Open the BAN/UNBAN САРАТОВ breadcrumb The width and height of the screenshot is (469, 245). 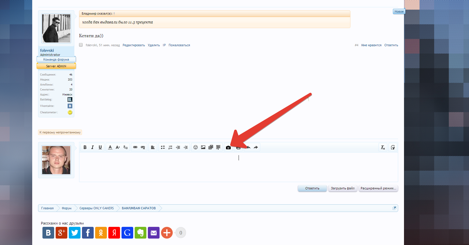coord(139,208)
